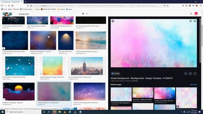Select the teal-to-orange gradient thumbnail

coord(53,66)
